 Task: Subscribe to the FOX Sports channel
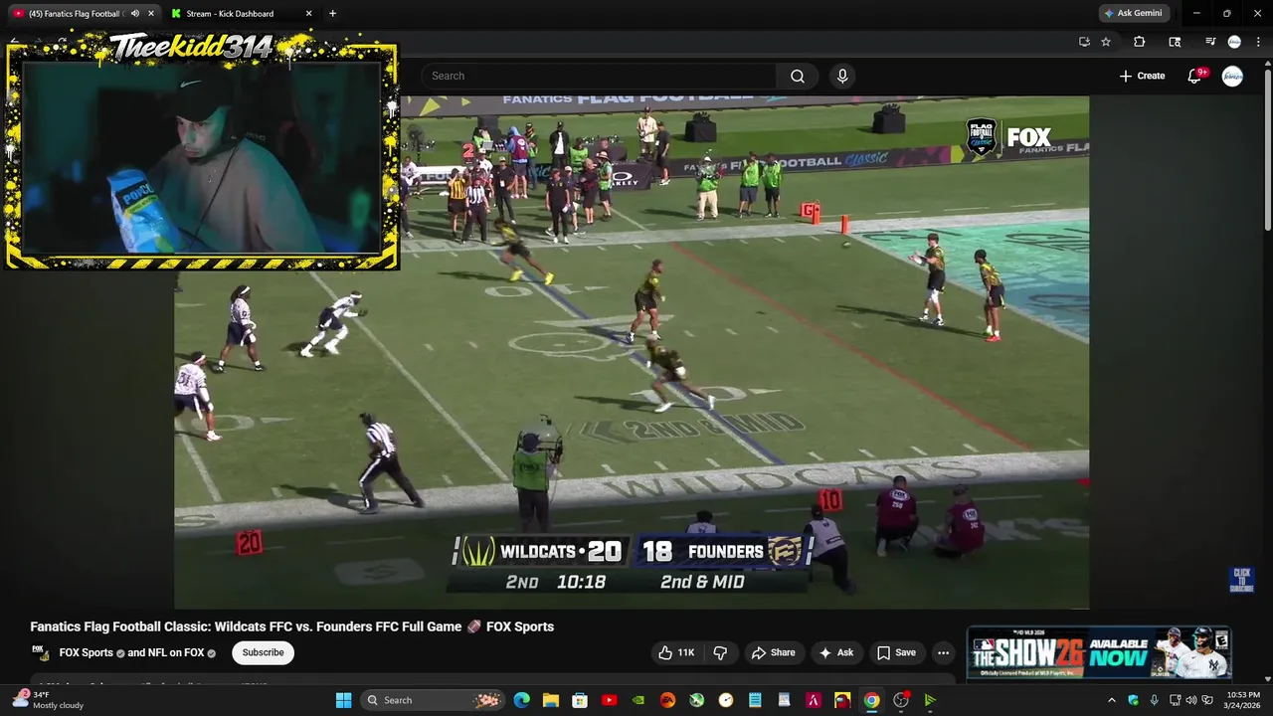tap(263, 652)
